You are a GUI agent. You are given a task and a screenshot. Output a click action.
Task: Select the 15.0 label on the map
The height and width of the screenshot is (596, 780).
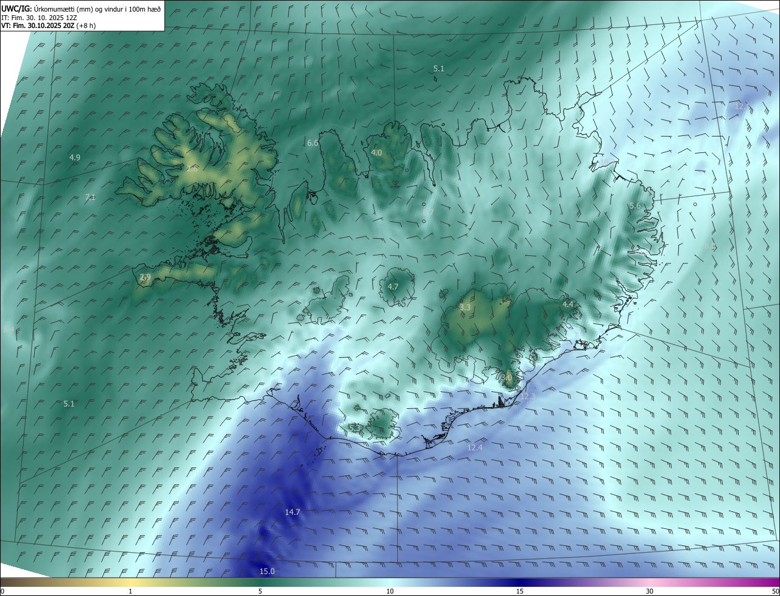pos(268,571)
